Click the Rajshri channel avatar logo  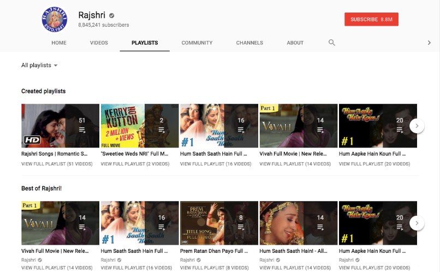pyautogui.click(x=54, y=19)
